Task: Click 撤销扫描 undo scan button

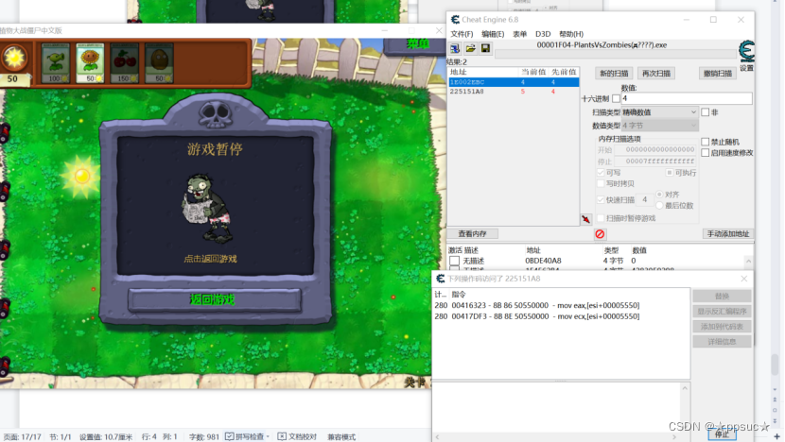Action: pos(718,74)
